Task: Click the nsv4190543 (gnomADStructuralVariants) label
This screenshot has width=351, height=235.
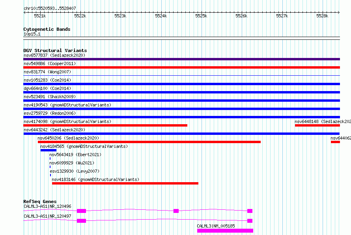Action: click(x=67, y=105)
